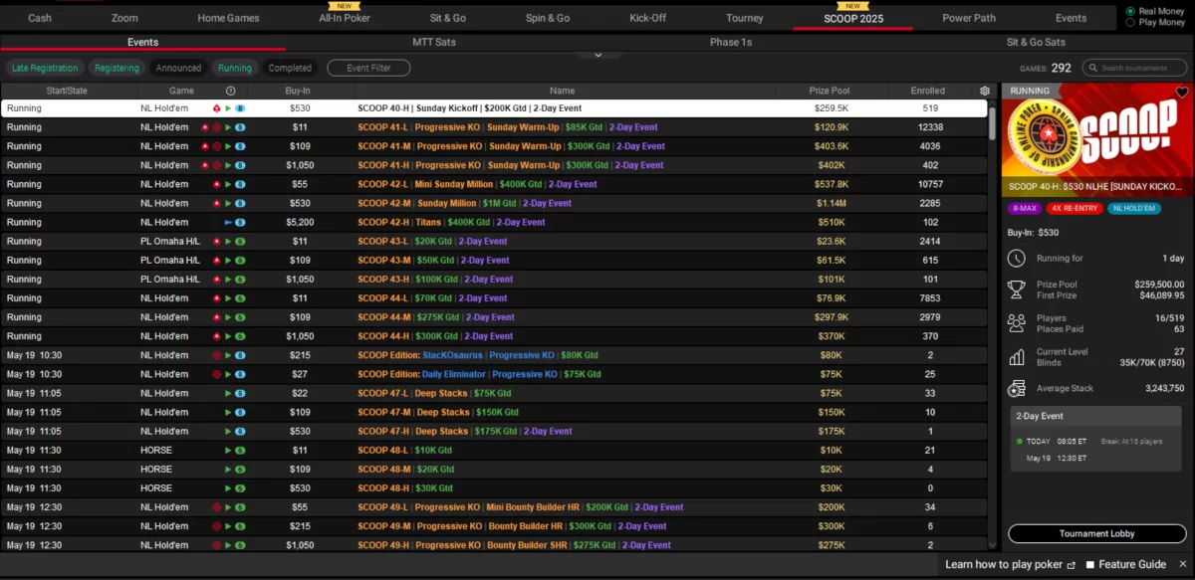Switch to the MTT Sats sub-tab
Image resolution: width=1195 pixels, height=580 pixels.
pyautogui.click(x=434, y=42)
